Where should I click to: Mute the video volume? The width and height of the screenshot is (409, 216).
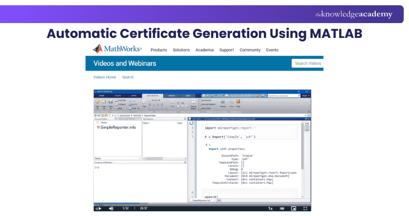(111, 208)
